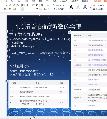Click the '常规用法:' heading text
The width and height of the screenshot is (107, 119).
pos(20,66)
